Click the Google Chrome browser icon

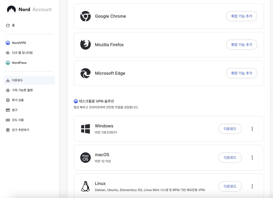pos(86,16)
